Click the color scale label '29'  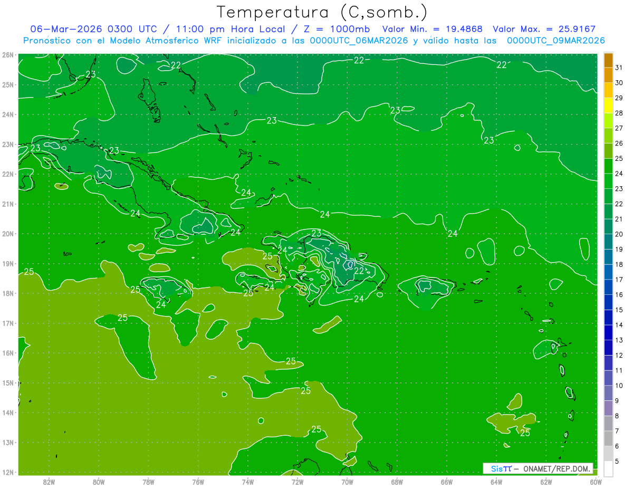click(x=619, y=98)
